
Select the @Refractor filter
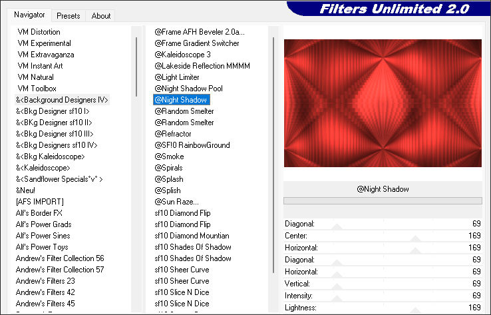point(173,134)
